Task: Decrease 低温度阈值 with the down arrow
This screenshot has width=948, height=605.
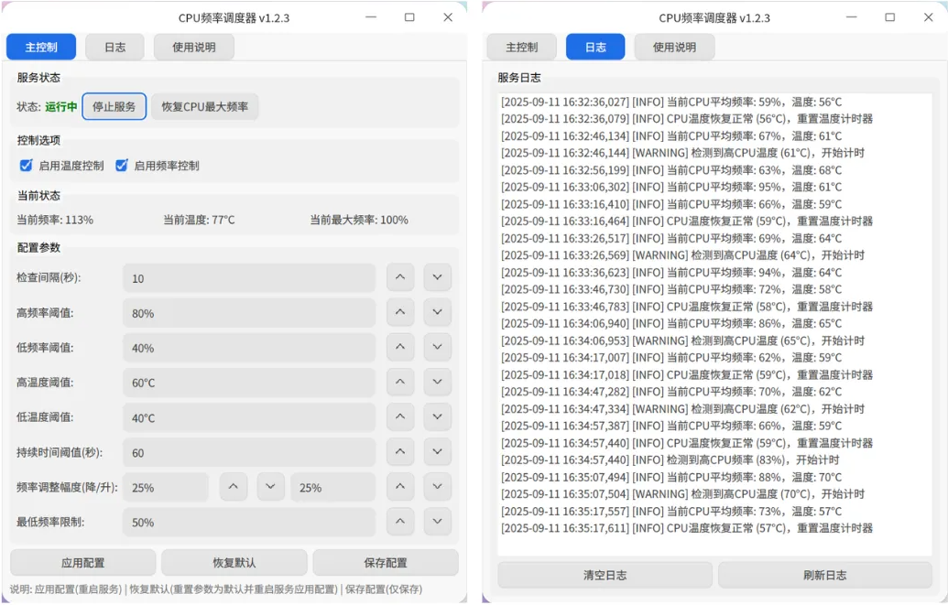Action: point(437,417)
